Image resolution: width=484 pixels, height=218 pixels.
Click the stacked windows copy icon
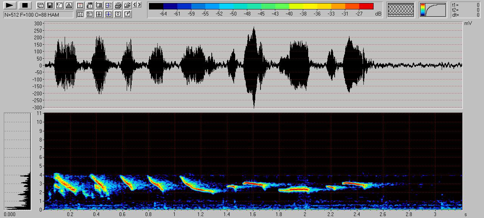[x=40, y=6]
